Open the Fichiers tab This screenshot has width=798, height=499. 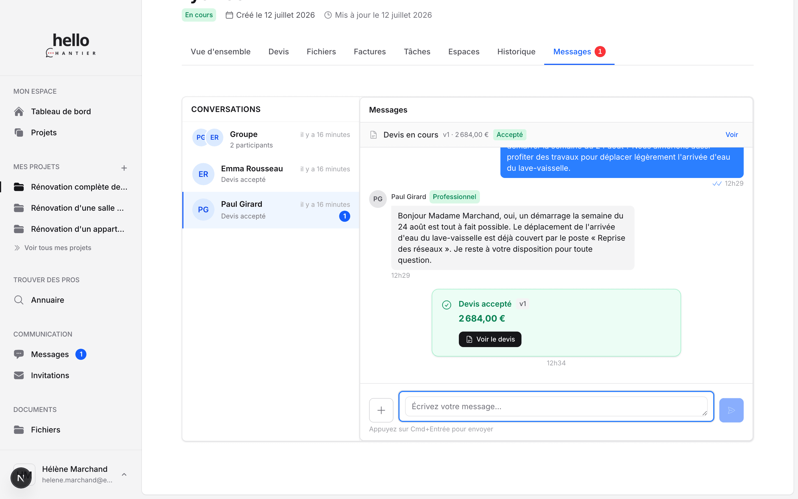click(321, 52)
